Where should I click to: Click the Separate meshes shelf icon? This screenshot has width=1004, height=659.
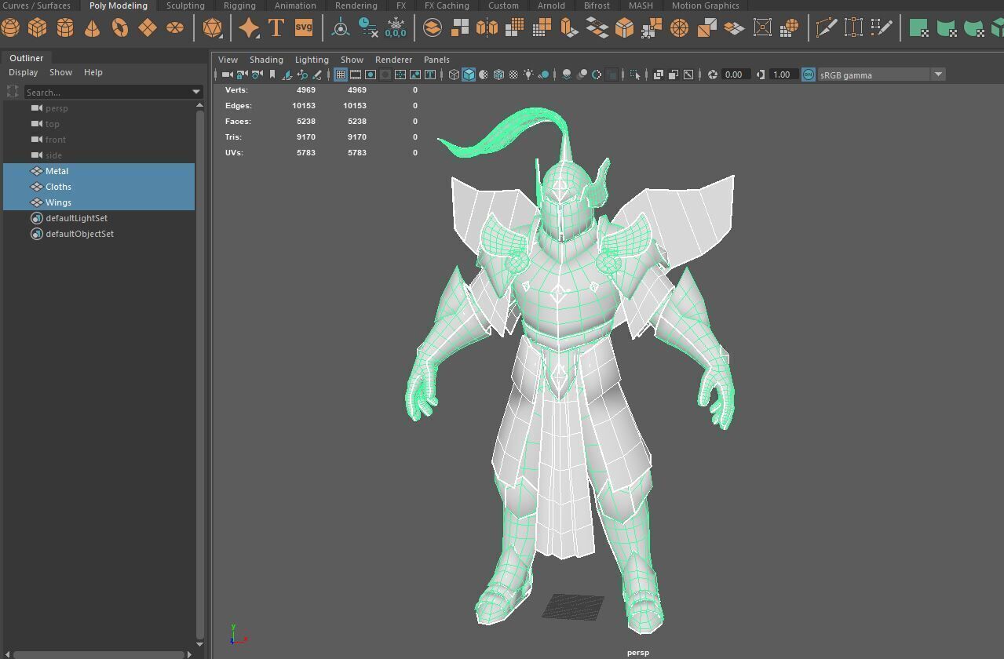point(460,27)
